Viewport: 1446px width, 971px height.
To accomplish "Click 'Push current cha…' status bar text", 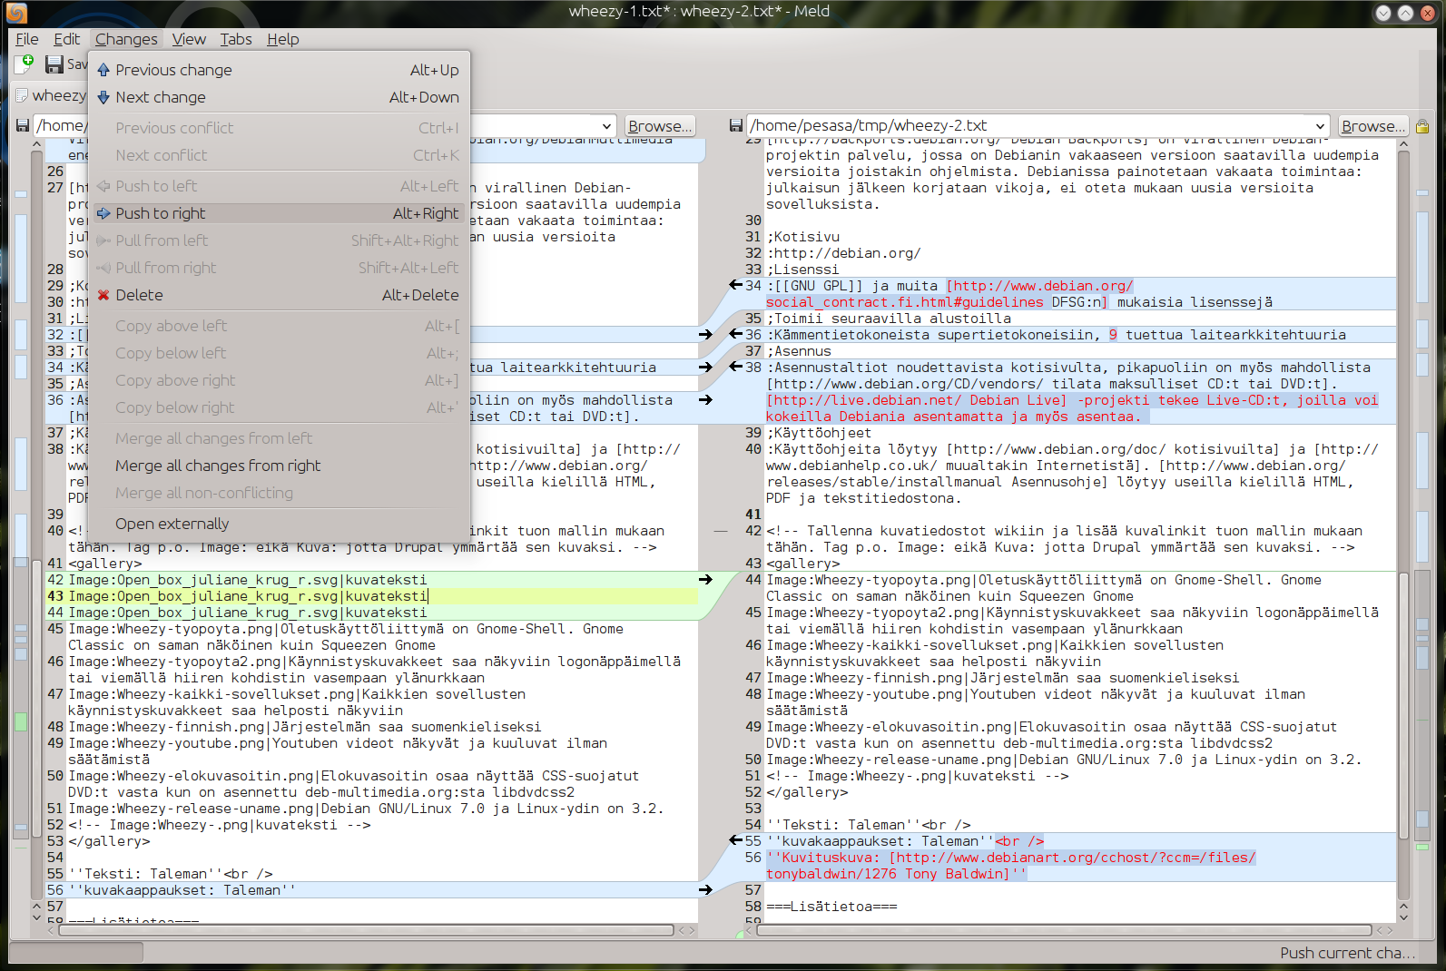I will point(1347,953).
